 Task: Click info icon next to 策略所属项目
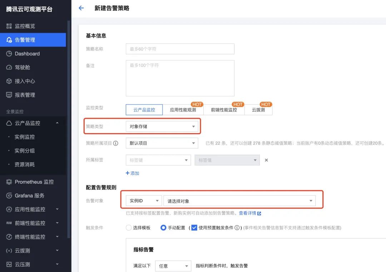(x=116, y=143)
